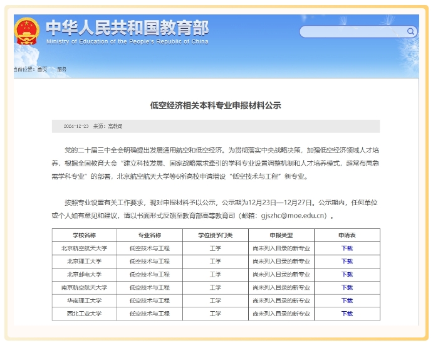Select the 北京航空航天大学 table cell
Viewport: 433px width, 345px height.
[84, 248]
